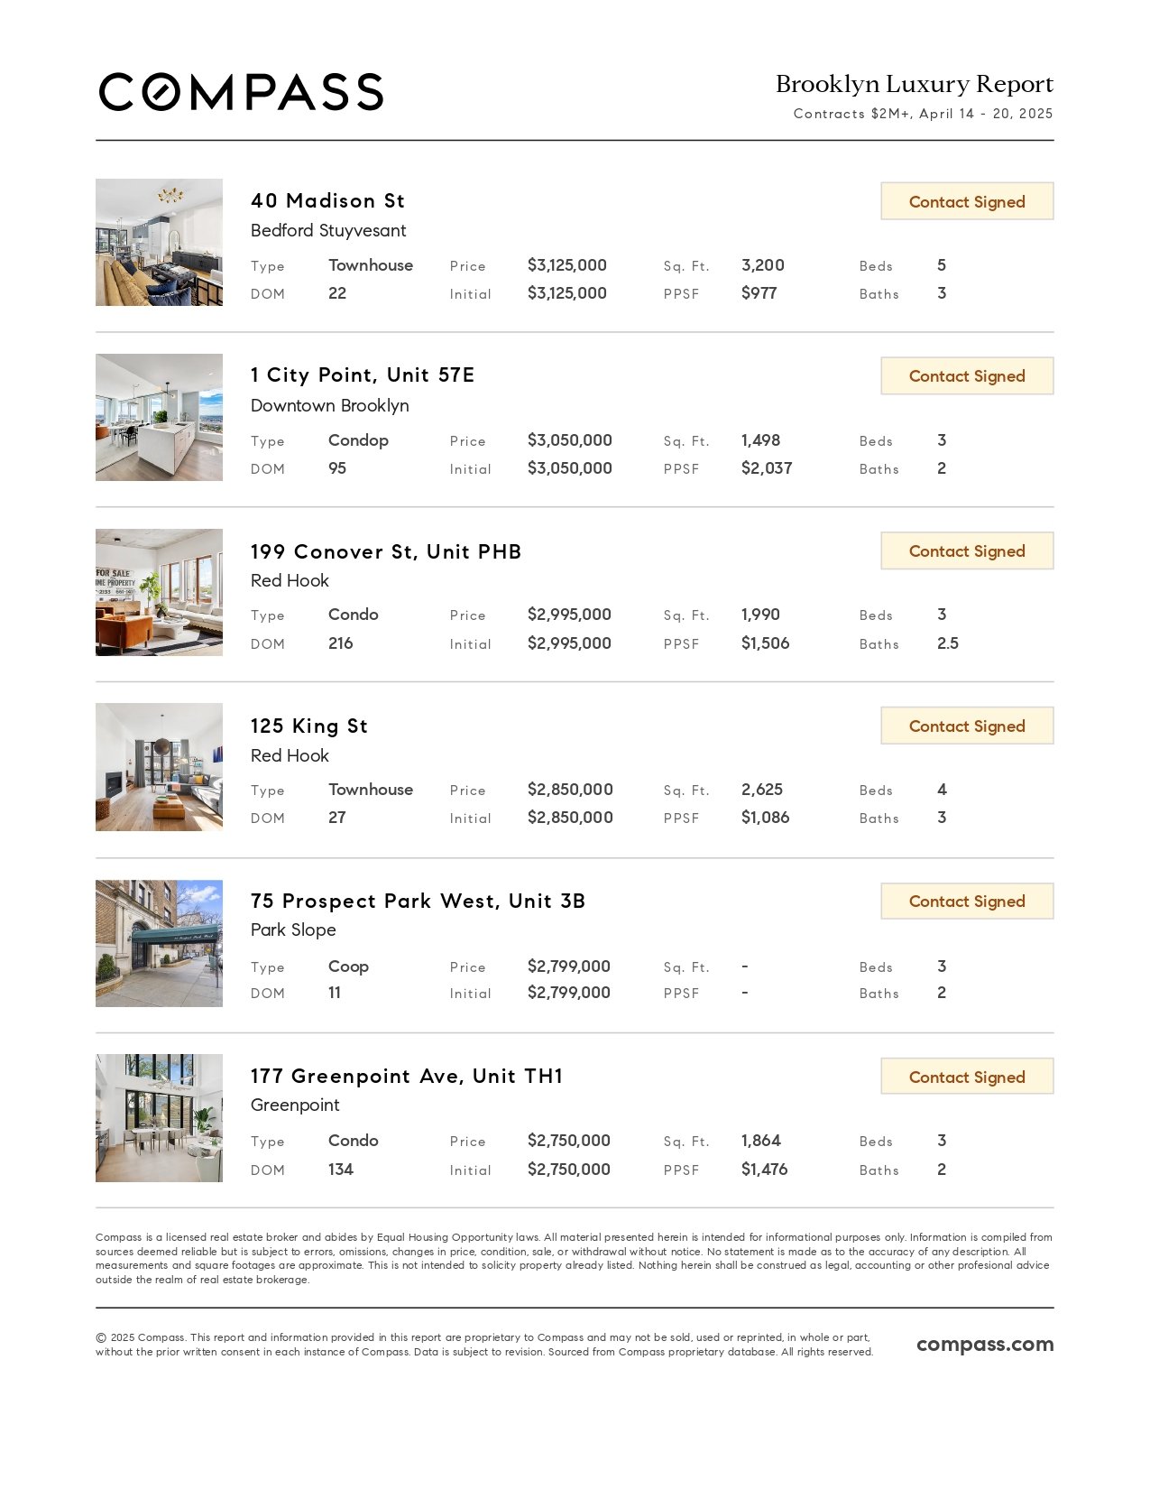Open the 40 Madison St listing photo
The height and width of the screenshot is (1489, 1150).
coord(159,242)
